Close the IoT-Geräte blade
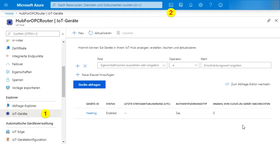 click(x=276, y=20)
